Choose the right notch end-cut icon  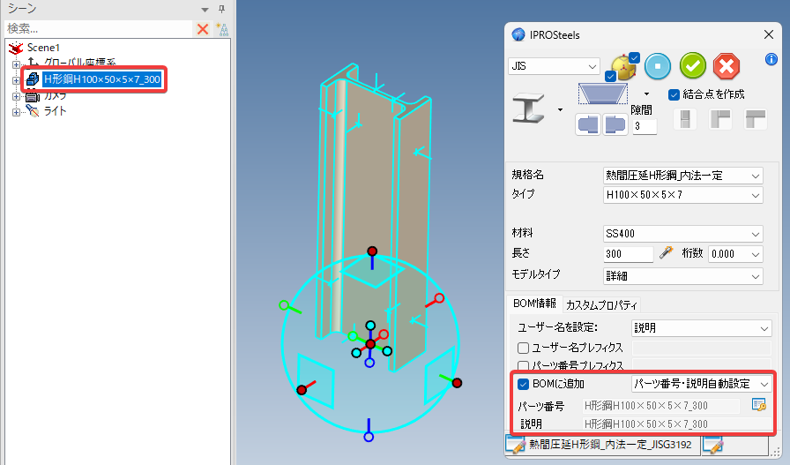click(x=615, y=124)
